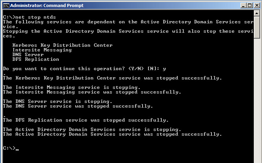Click the scrollbar up arrow
The image size is (262, 163).
257,13
